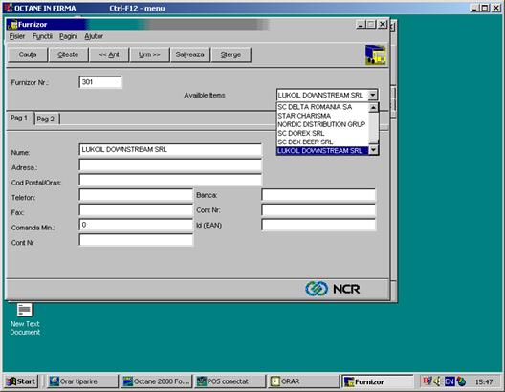
Task: Open the Pagini menu
Action: coord(68,36)
